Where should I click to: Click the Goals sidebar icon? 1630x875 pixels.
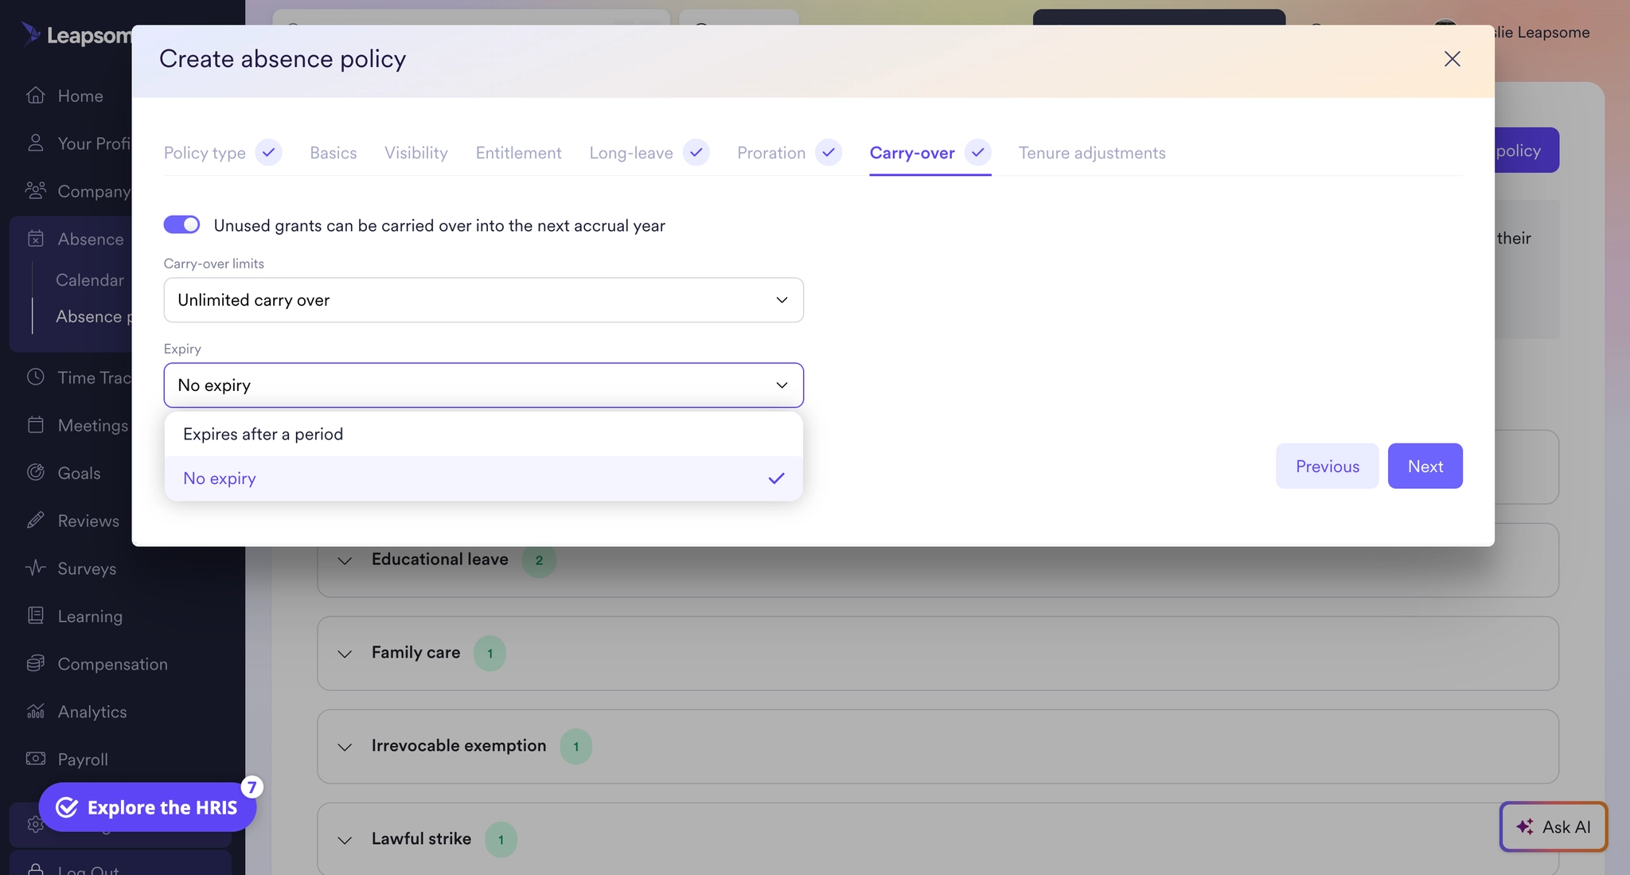(x=36, y=472)
